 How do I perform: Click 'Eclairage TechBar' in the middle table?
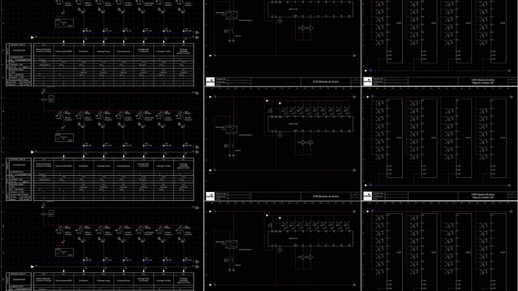click(x=164, y=166)
